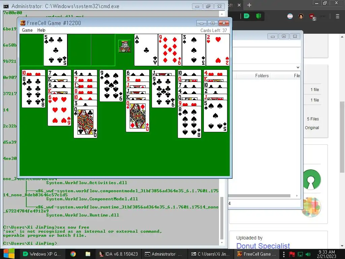This screenshot has height=259, width=345.
Task: Open the Help menu in FreeCell
Action: [41, 30]
